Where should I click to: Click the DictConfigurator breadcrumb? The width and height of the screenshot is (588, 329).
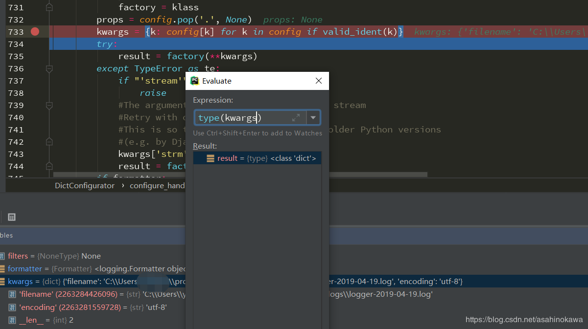click(85, 186)
